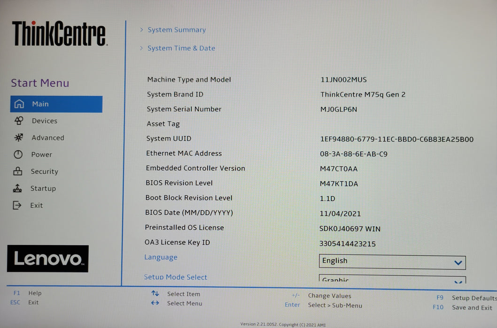Image resolution: width=497 pixels, height=328 pixels.
Task: Click the Language setting label
Action: 161,257
